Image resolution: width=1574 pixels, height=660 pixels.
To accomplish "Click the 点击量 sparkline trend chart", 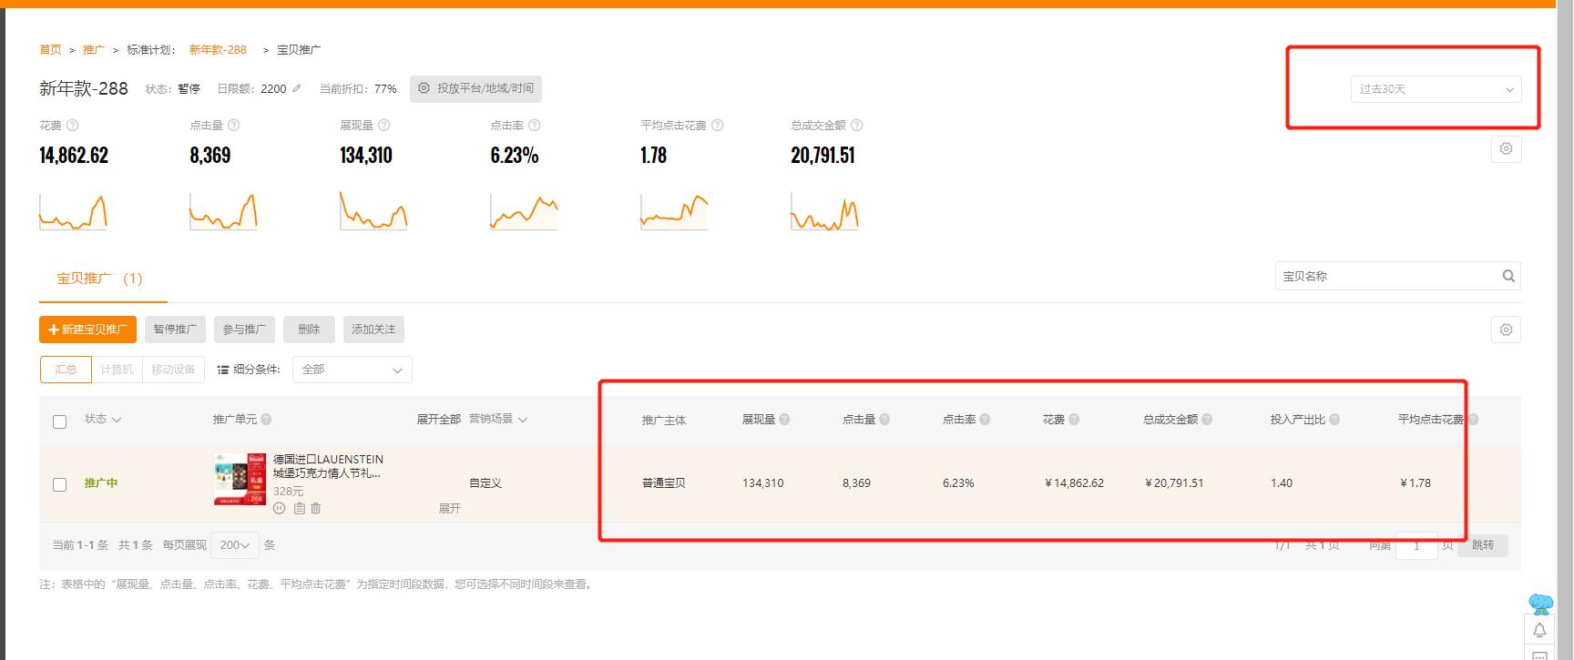I will click(x=223, y=211).
